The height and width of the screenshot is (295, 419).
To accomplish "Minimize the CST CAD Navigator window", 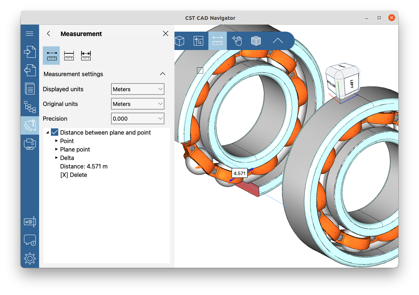I will [x=367, y=18].
